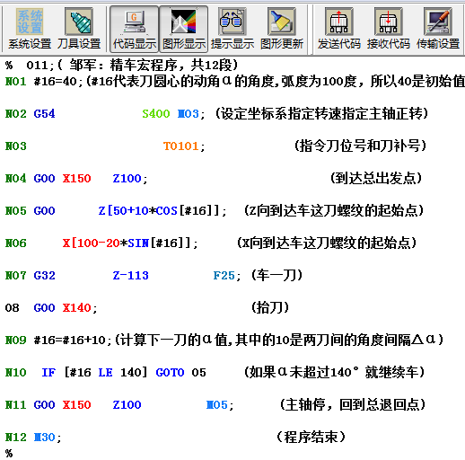Click GOTO keyword in line N10

tap(170, 373)
